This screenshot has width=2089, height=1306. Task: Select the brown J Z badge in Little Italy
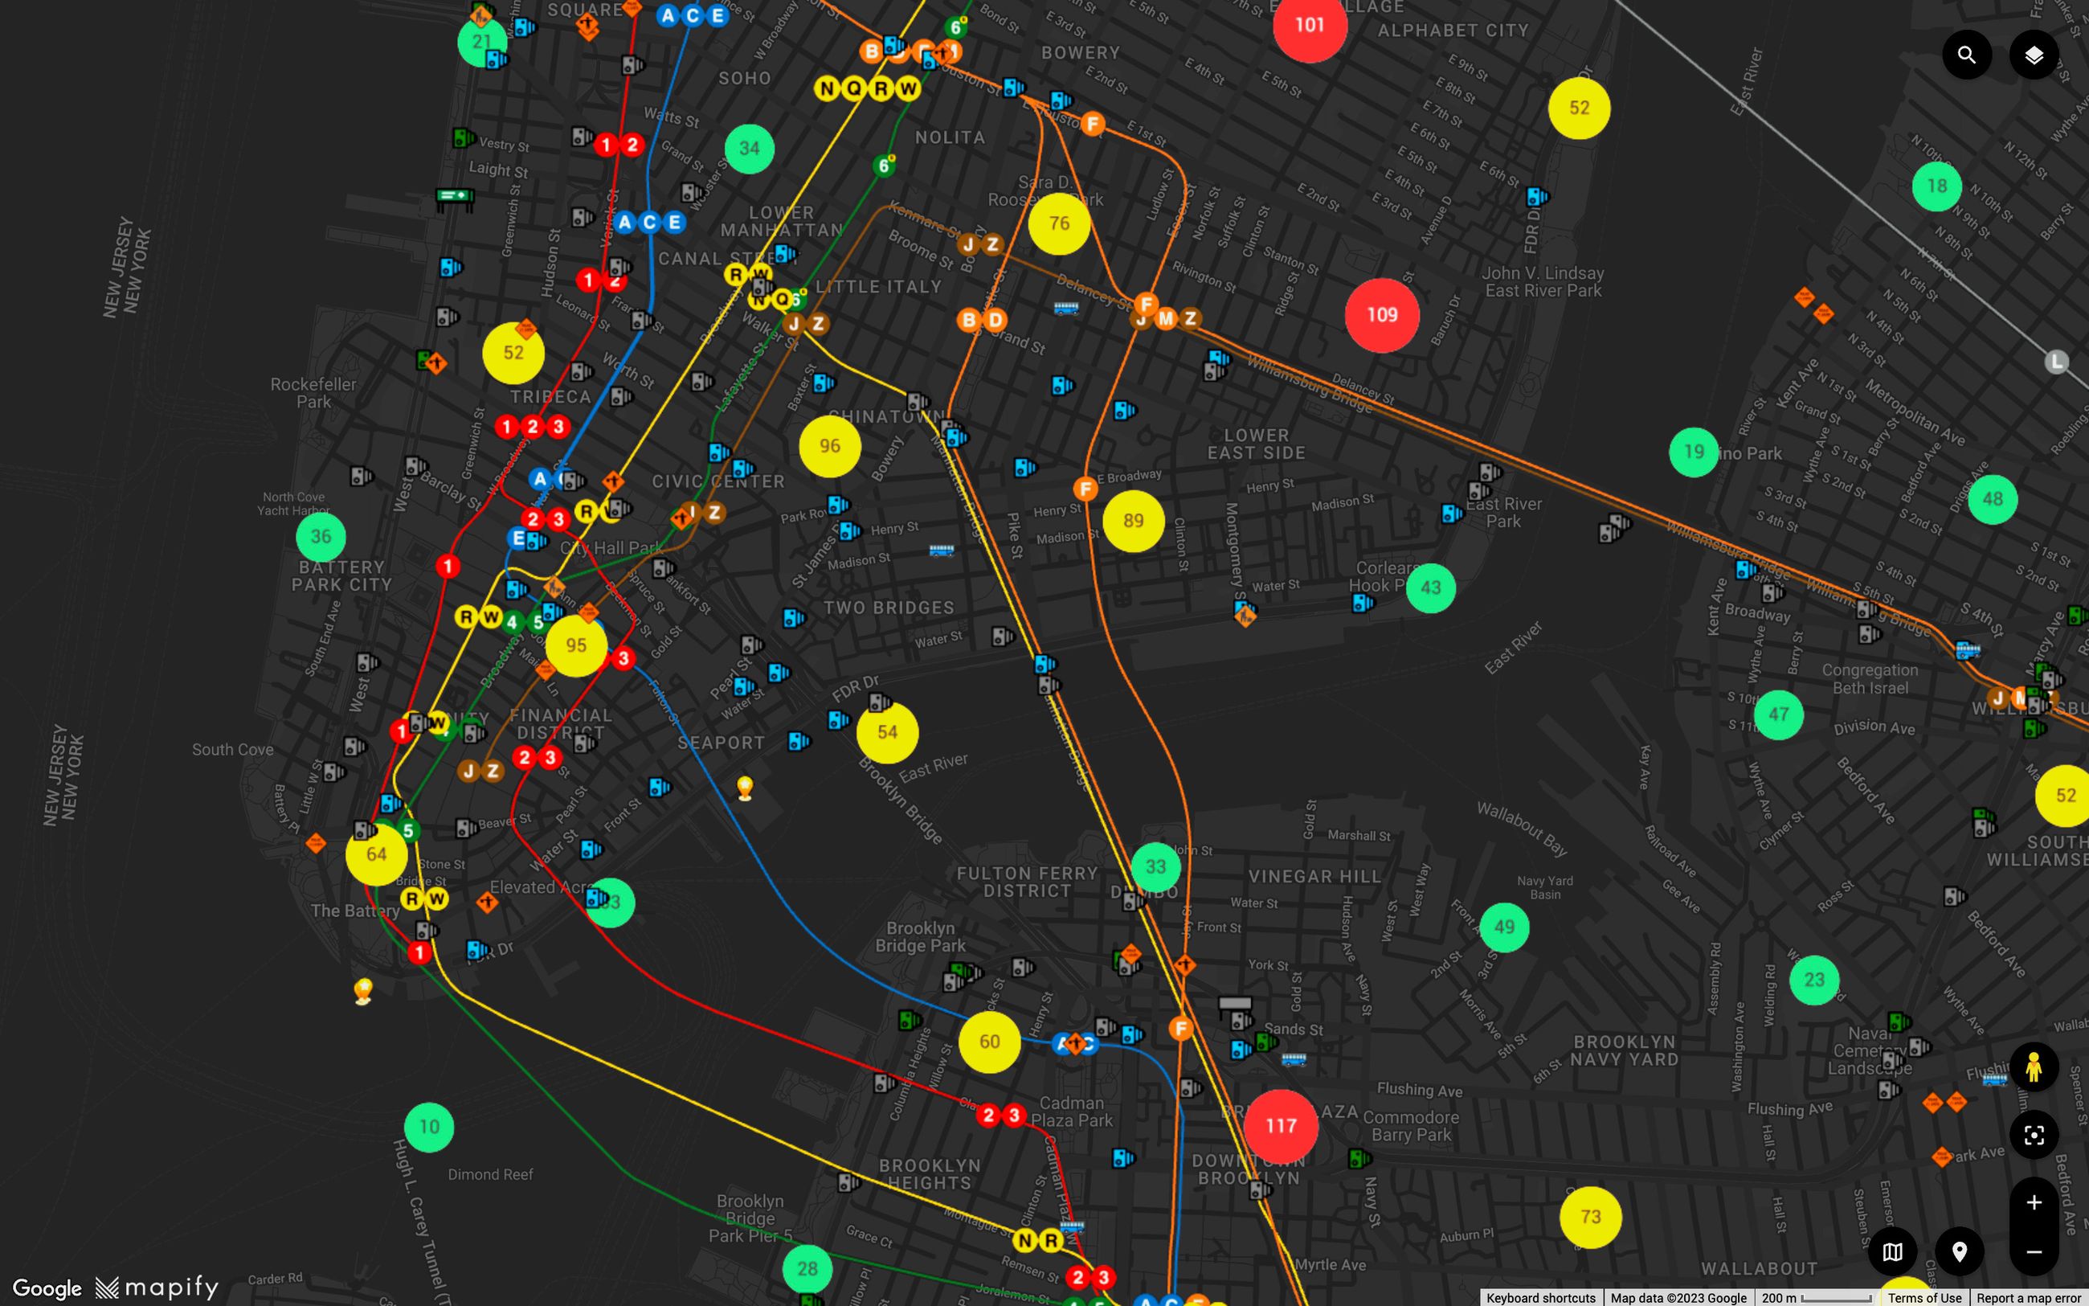click(804, 324)
